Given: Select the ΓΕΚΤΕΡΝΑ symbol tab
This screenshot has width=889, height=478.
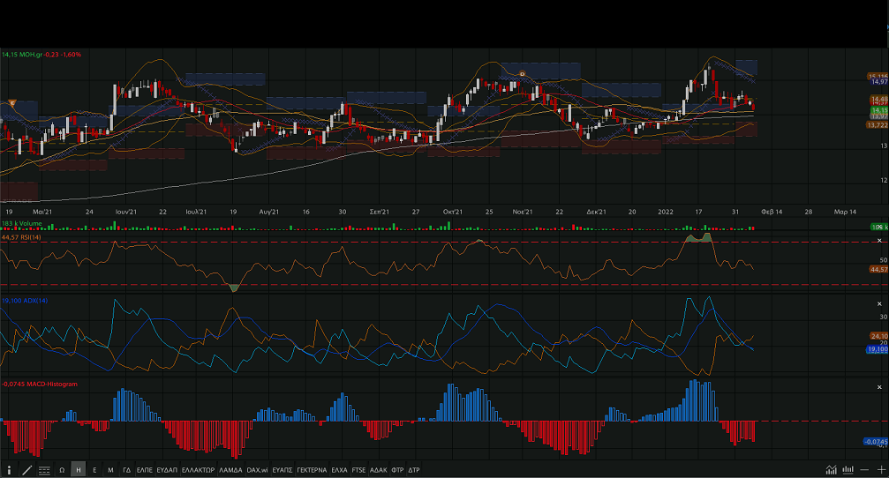Looking at the screenshot, I should pyautogui.click(x=312, y=470).
